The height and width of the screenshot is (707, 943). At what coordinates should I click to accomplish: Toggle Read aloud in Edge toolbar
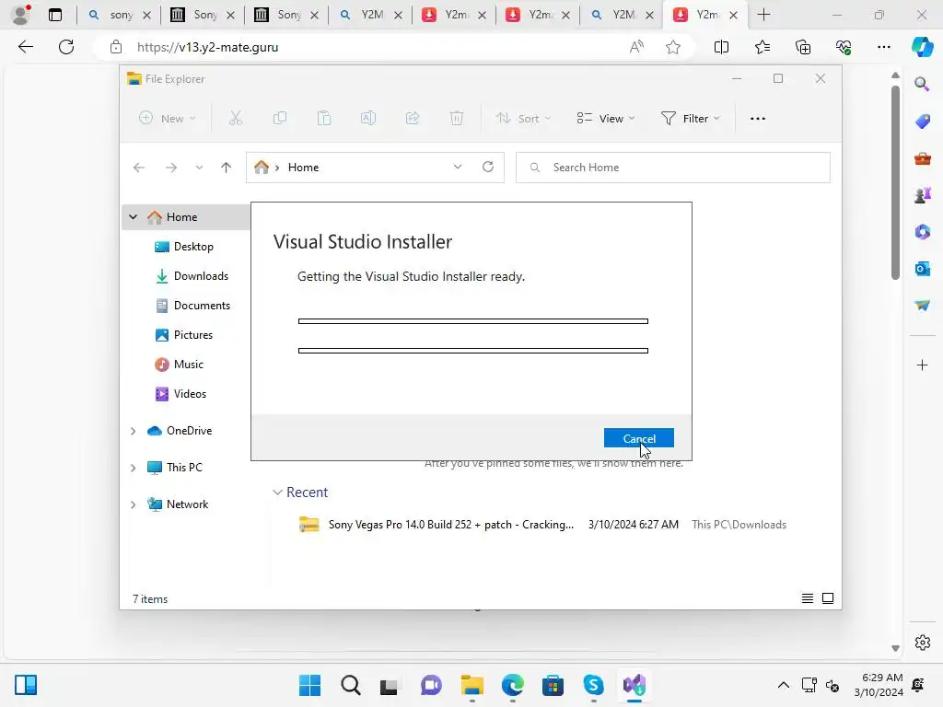pos(636,47)
